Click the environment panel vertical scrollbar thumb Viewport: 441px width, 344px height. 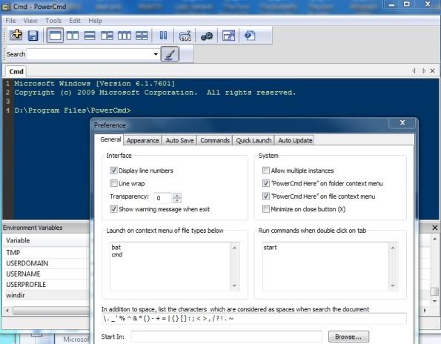tap(435, 291)
